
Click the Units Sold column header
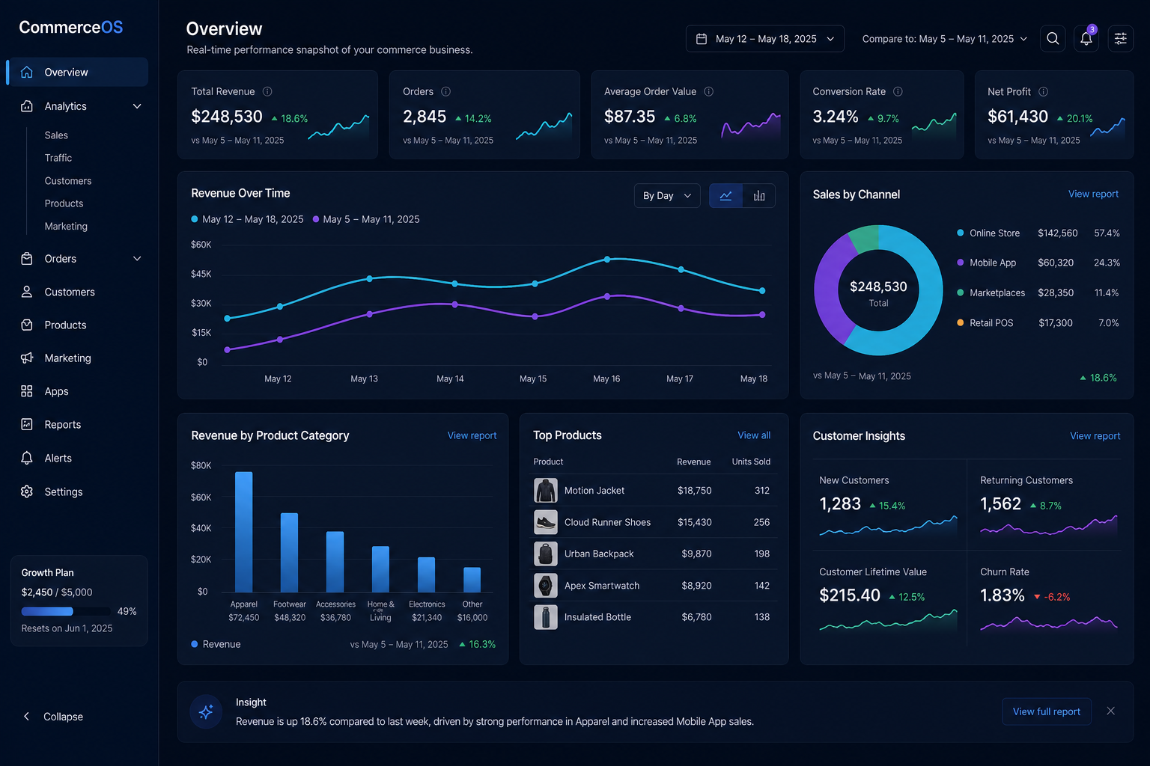coord(751,462)
